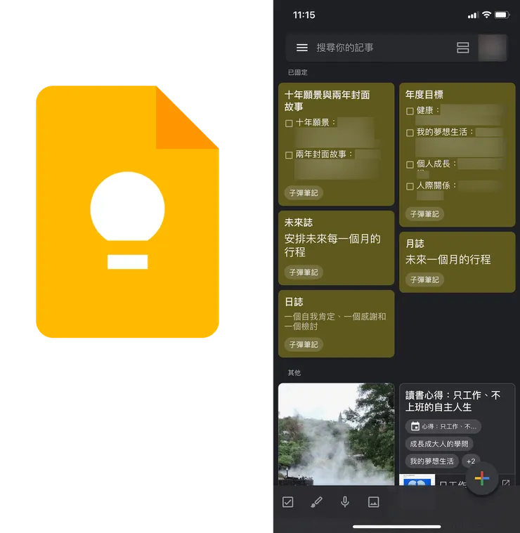Check the 人際關係 checkbox
The image size is (520, 533).
click(x=410, y=186)
